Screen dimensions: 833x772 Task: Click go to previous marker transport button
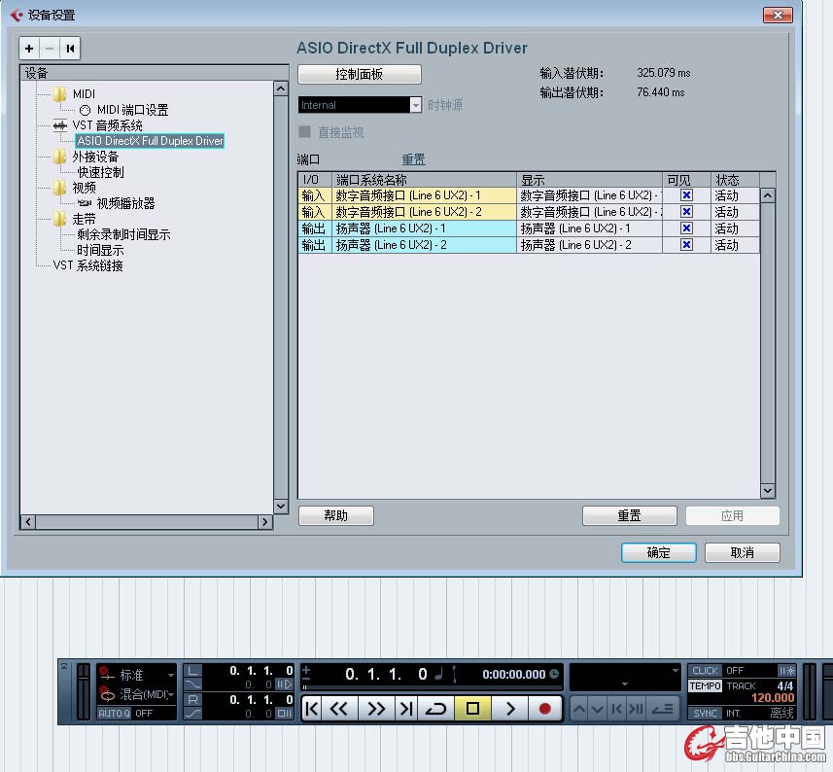(x=312, y=709)
